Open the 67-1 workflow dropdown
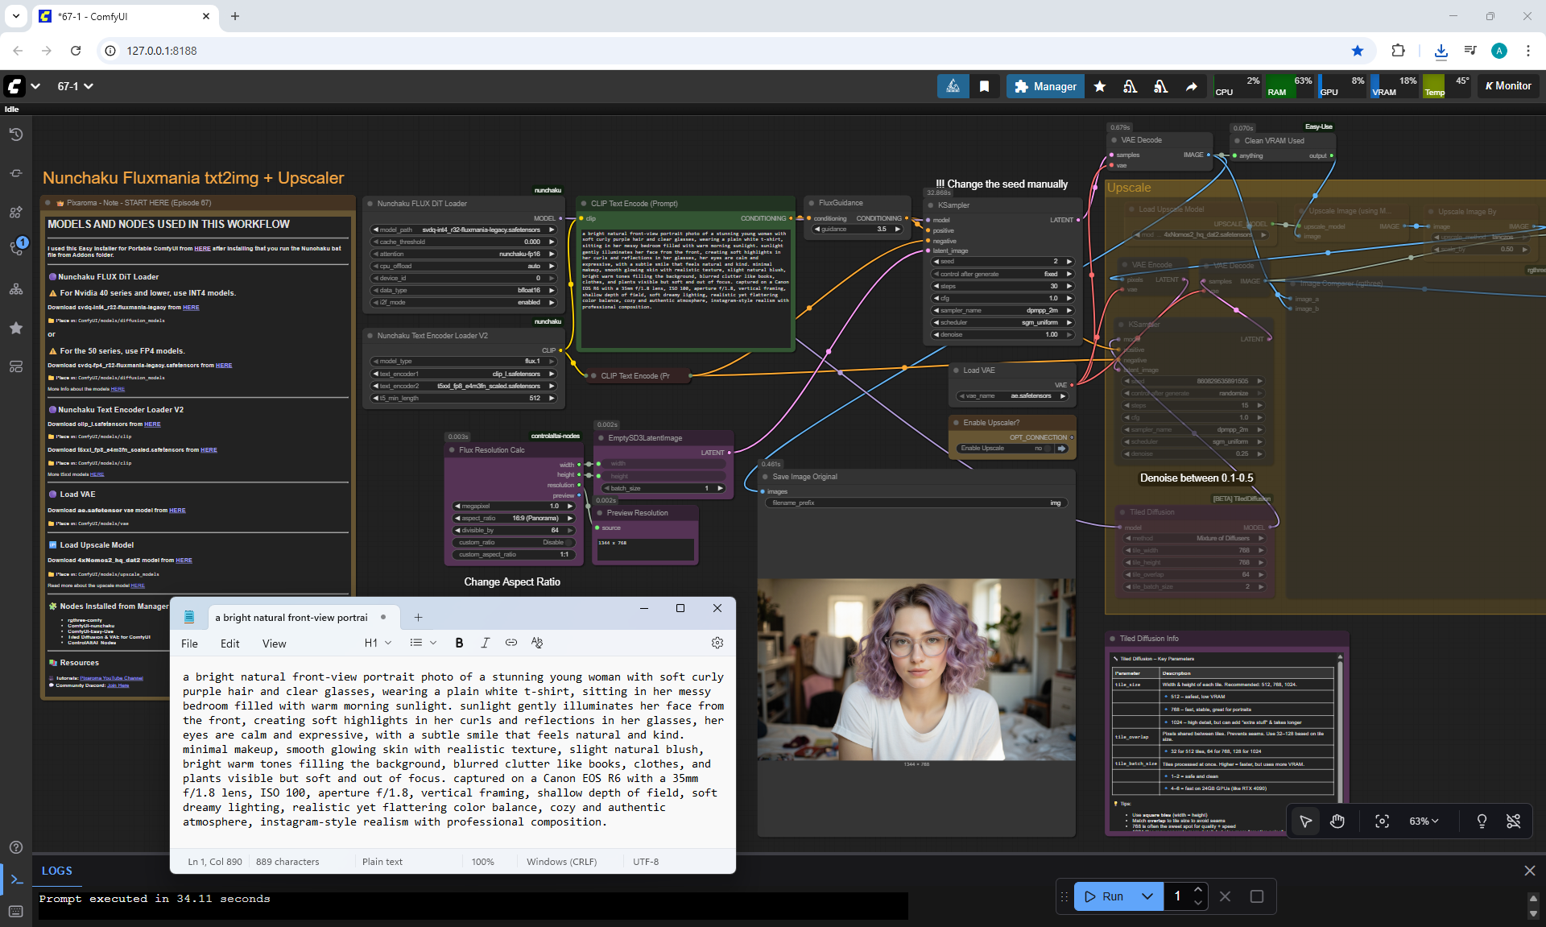Screen dimensions: 1546x927 point(75,86)
